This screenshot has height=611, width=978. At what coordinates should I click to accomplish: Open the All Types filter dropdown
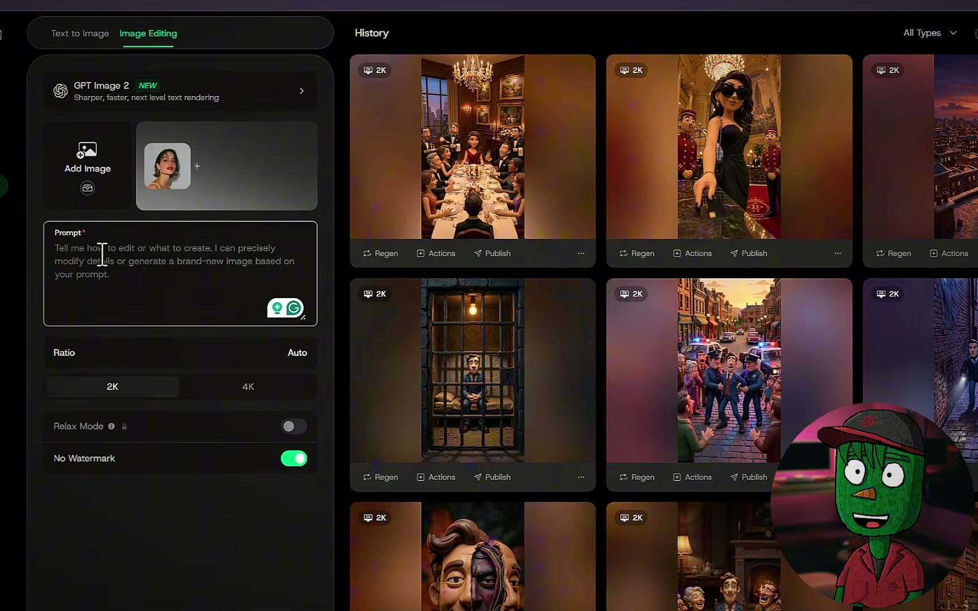[930, 33]
